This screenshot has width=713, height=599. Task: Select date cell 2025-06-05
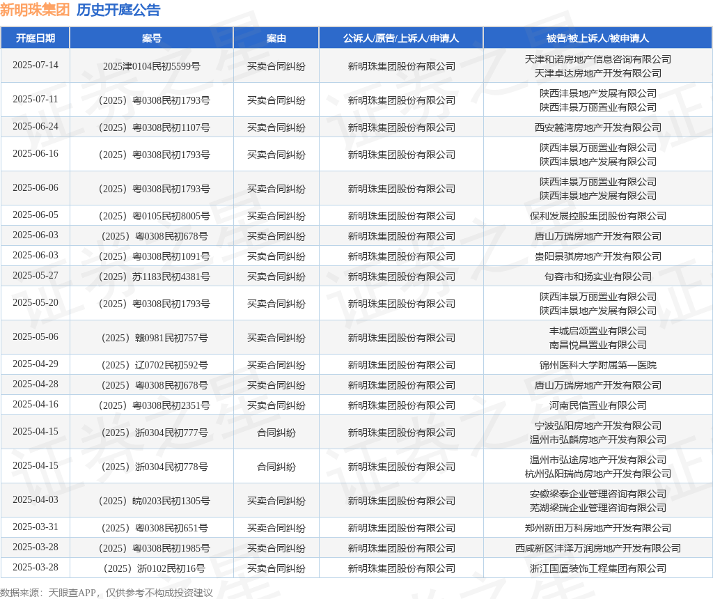[36, 215]
